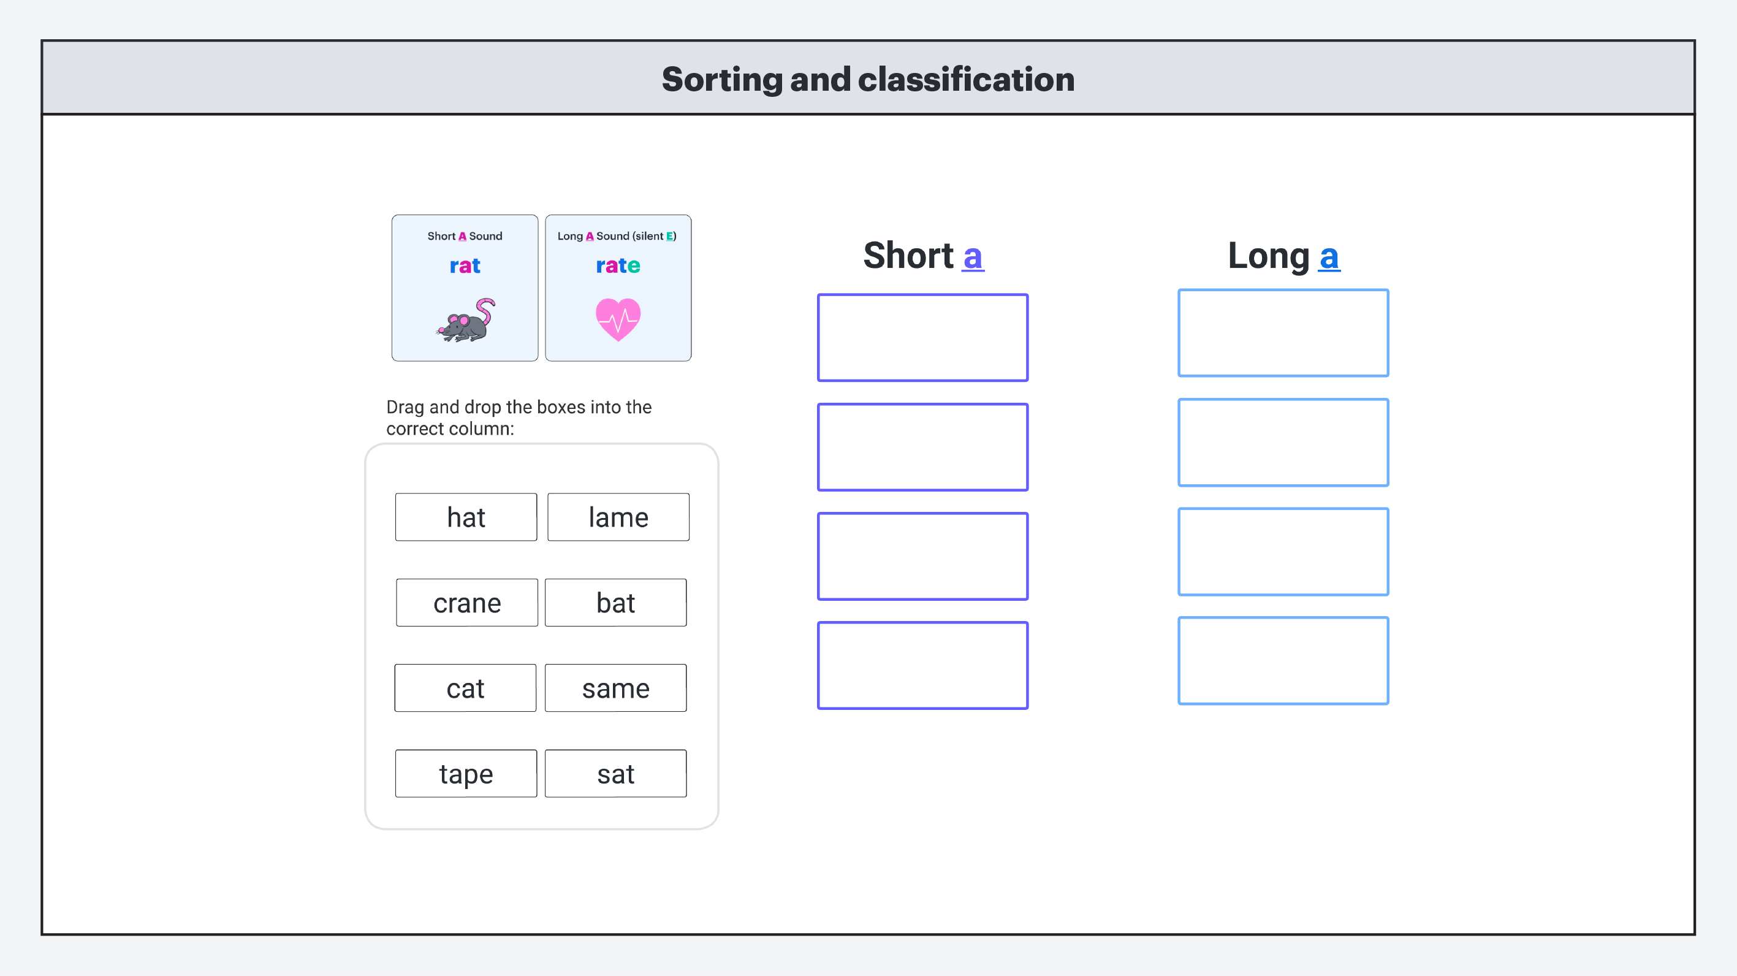Choose the 'bat' word box
Viewport: 1737px width, 976px height.
click(615, 603)
